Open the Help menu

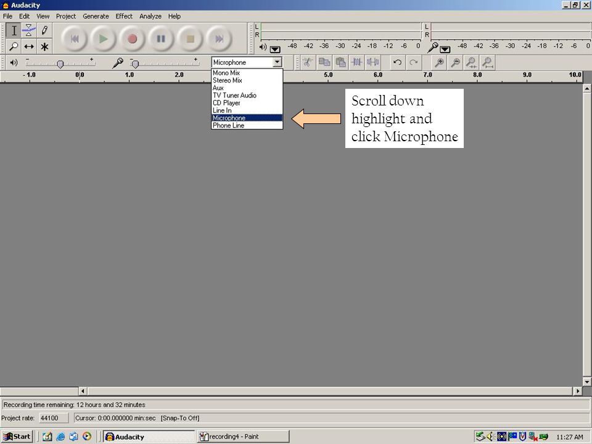(174, 16)
